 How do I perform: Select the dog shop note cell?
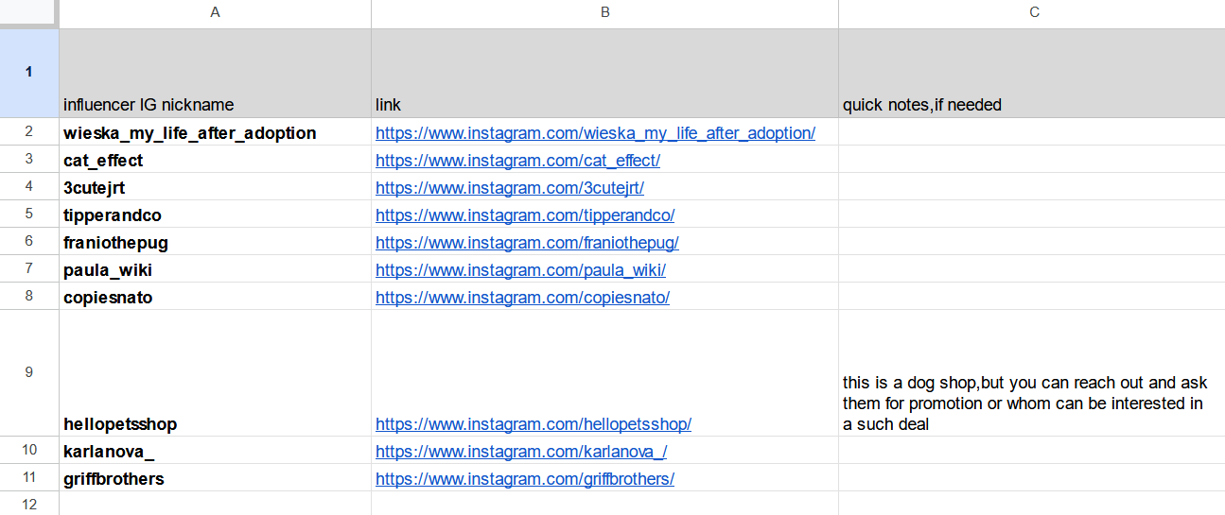(1031, 372)
